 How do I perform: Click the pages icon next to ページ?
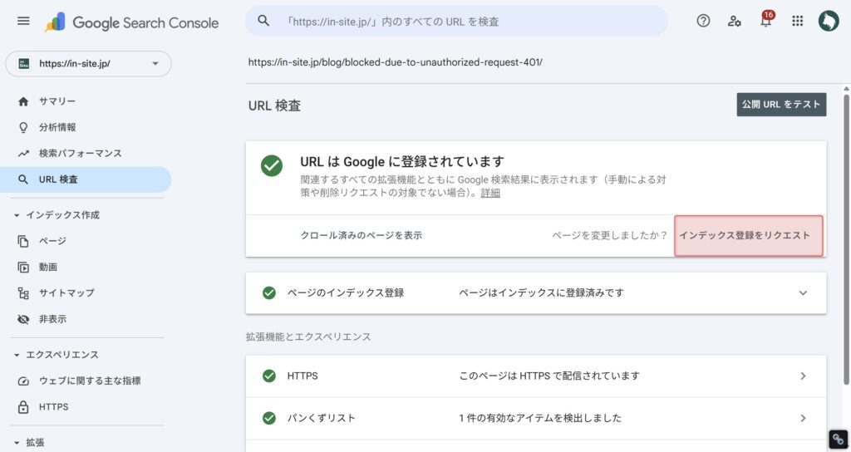tap(22, 241)
